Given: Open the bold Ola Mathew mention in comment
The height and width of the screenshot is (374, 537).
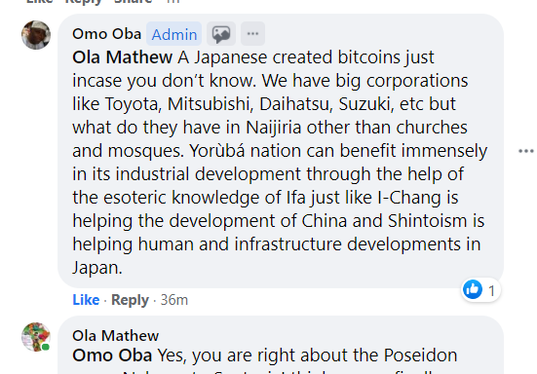Looking at the screenshot, I should click(x=122, y=57).
